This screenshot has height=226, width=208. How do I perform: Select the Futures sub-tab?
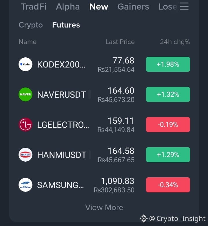coord(66,25)
